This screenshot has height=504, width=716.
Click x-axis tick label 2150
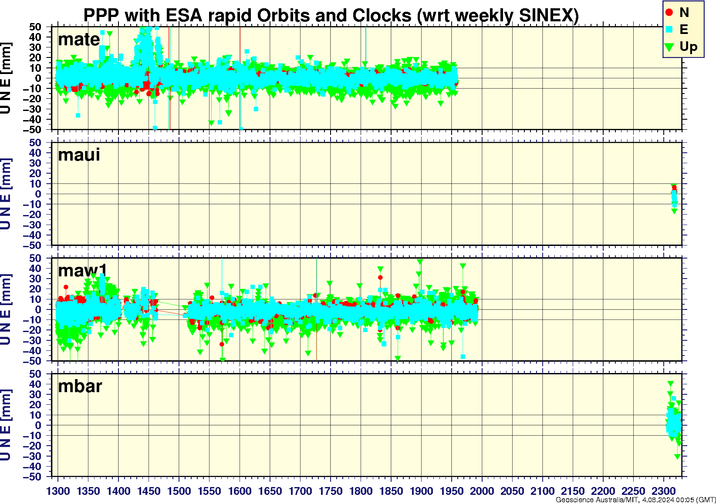point(573,491)
